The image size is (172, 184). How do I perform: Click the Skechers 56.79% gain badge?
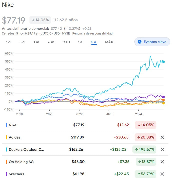[146, 174]
